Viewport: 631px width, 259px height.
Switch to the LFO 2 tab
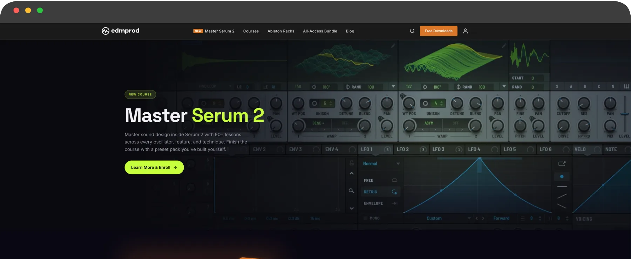coord(411,149)
